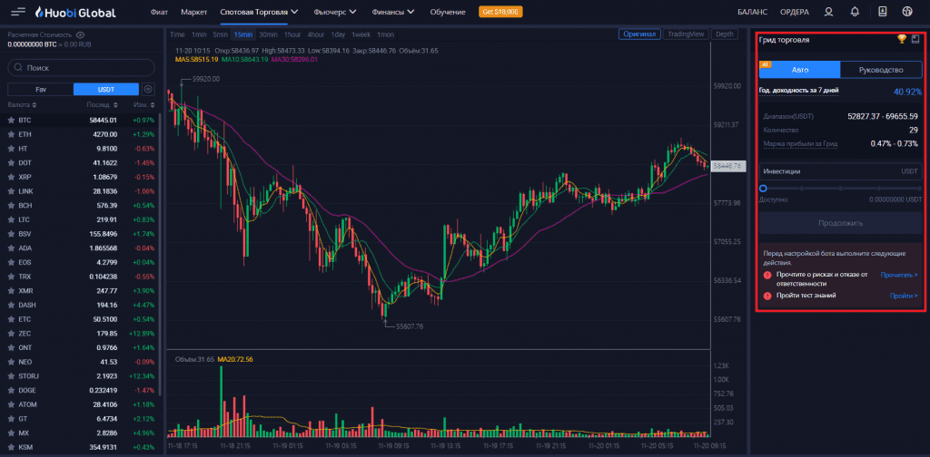Toggle favorite star for XRP
This screenshot has width=930, height=457.
click(11, 177)
